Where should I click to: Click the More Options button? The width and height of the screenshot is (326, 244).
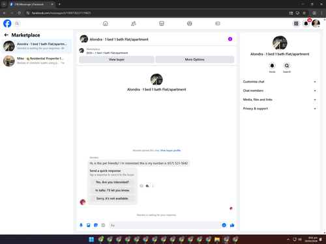click(194, 59)
